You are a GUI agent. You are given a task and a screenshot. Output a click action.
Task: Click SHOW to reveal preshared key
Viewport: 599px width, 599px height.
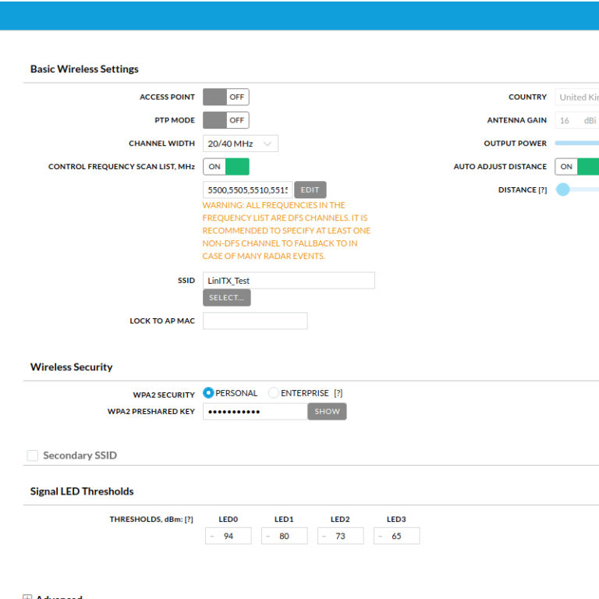(327, 412)
